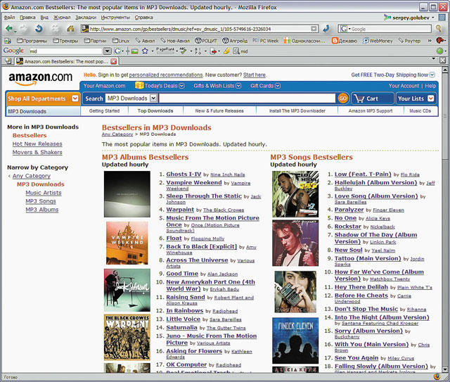Open the Правка menu
The image size is (450, 382).
tap(27, 17)
